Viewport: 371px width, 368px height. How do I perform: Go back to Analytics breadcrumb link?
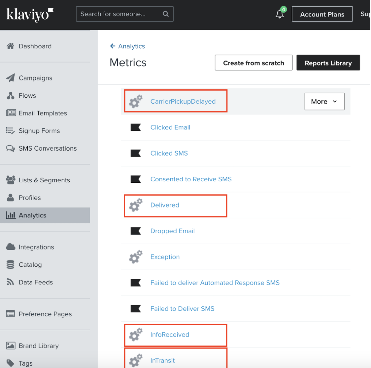click(132, 46)
